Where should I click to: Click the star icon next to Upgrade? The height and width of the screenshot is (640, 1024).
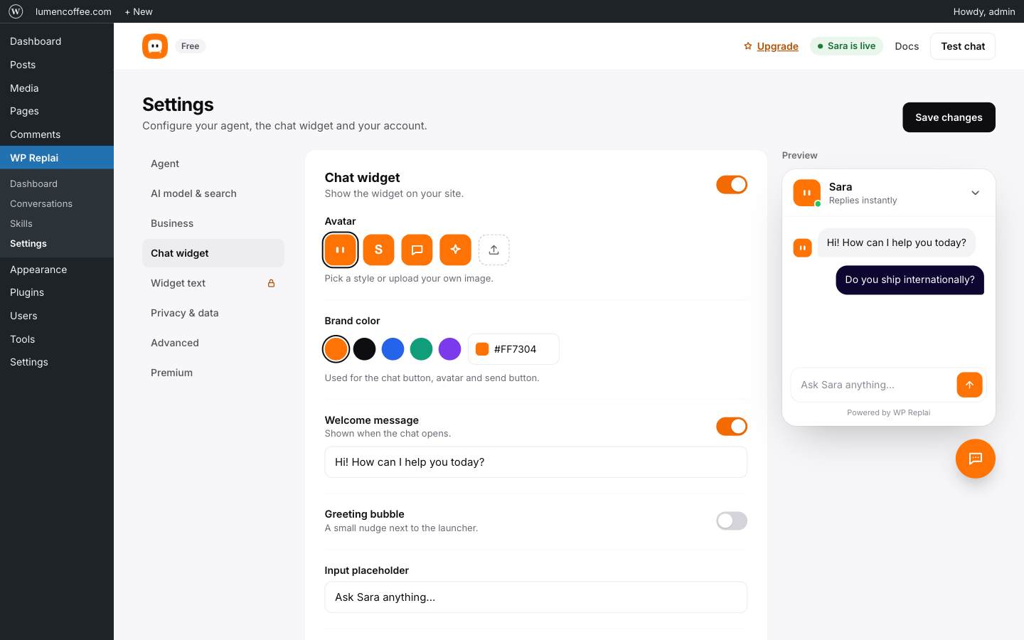747,46
